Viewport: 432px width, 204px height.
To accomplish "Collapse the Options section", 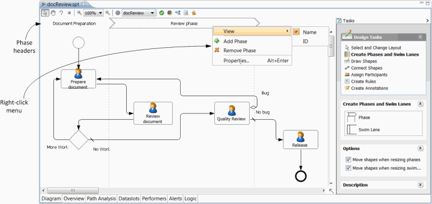I will [420, 148].
